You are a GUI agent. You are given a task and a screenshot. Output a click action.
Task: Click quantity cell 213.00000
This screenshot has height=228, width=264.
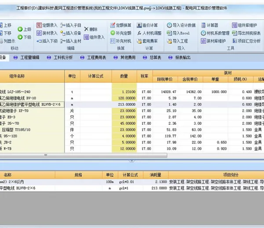pyautogui.click(x=124, y=105)
